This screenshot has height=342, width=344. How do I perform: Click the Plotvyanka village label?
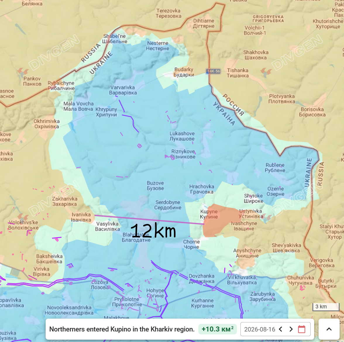(x=282, y=99)
